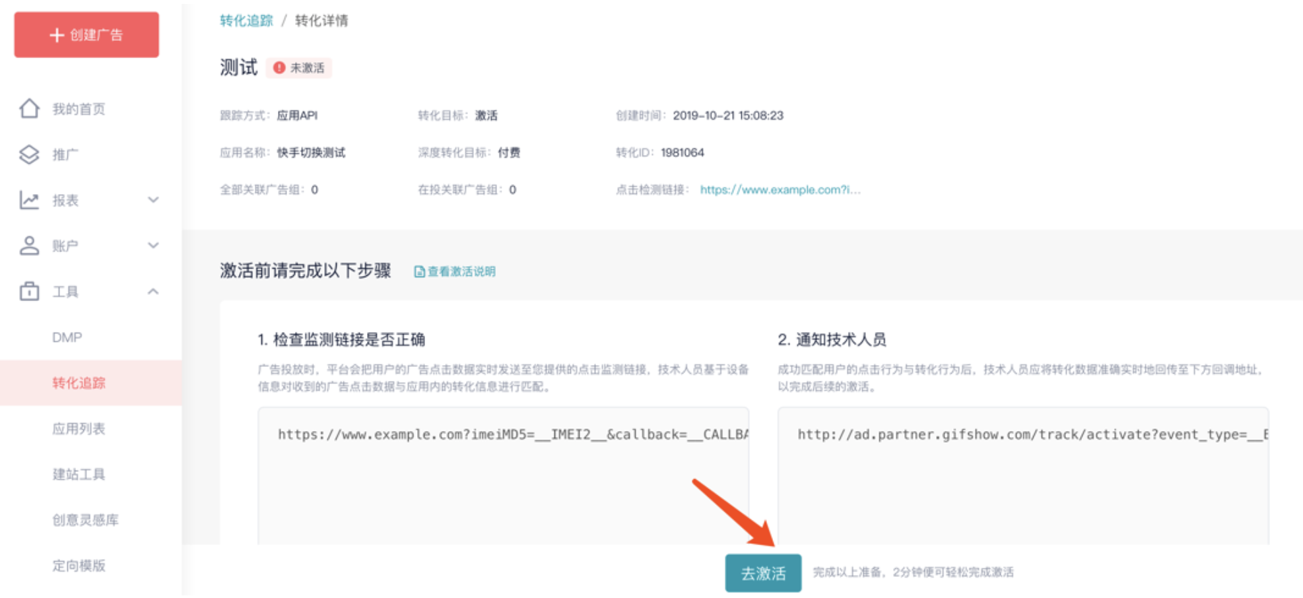Open DMP from the tools submenu

67,337
